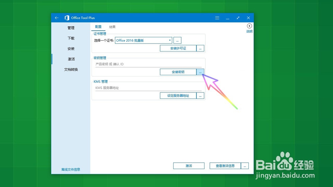Open the 管理 section in sidebar
The height and width of the screenshot is (187, 333).
[71, 28]
